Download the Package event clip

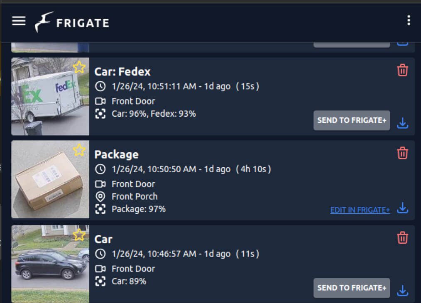pos(402,208)
